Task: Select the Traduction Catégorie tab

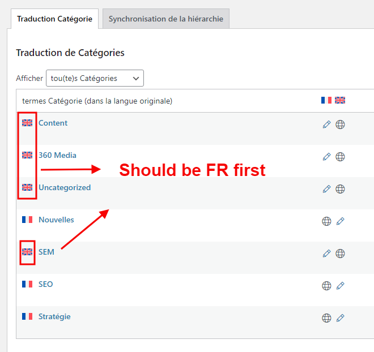Action: pyautogui.click(x=54, y=19)
